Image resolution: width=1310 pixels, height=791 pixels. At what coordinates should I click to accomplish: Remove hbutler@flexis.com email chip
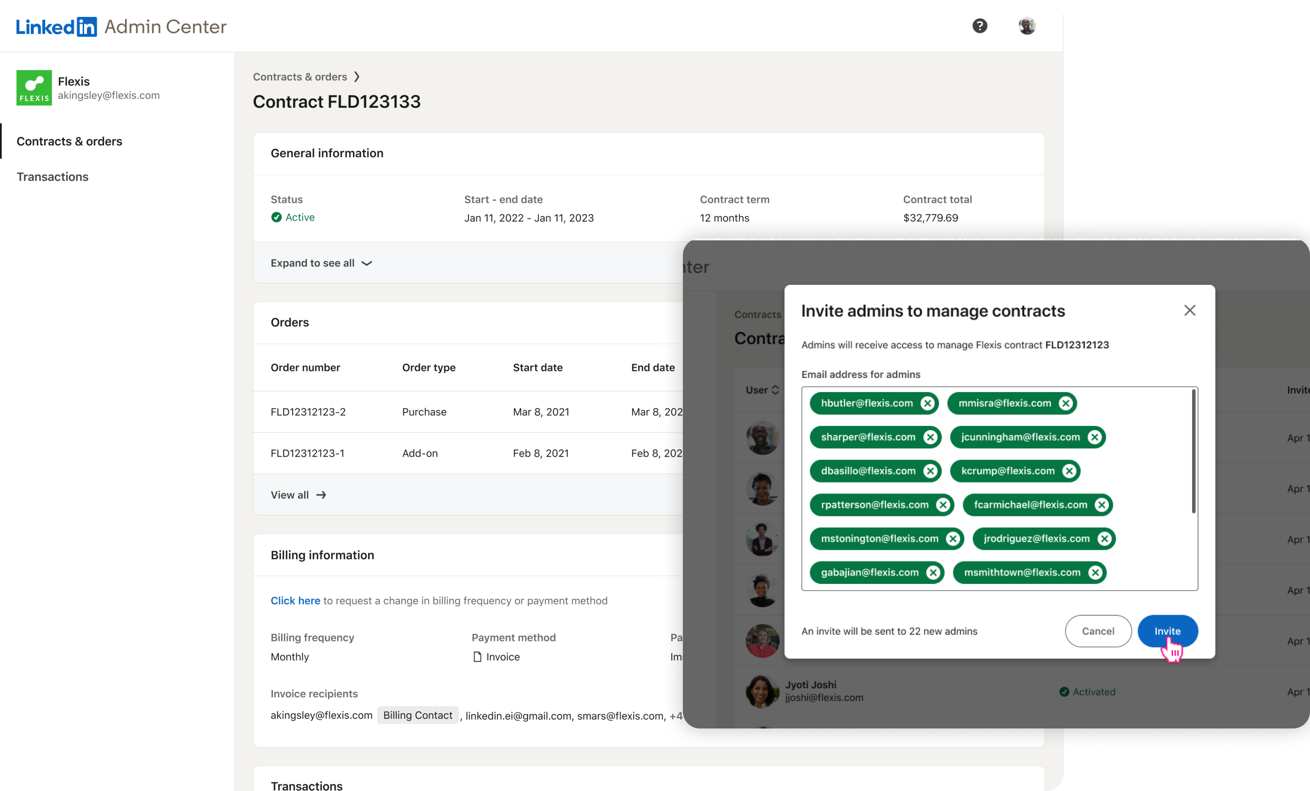click(x=927, y=404)
